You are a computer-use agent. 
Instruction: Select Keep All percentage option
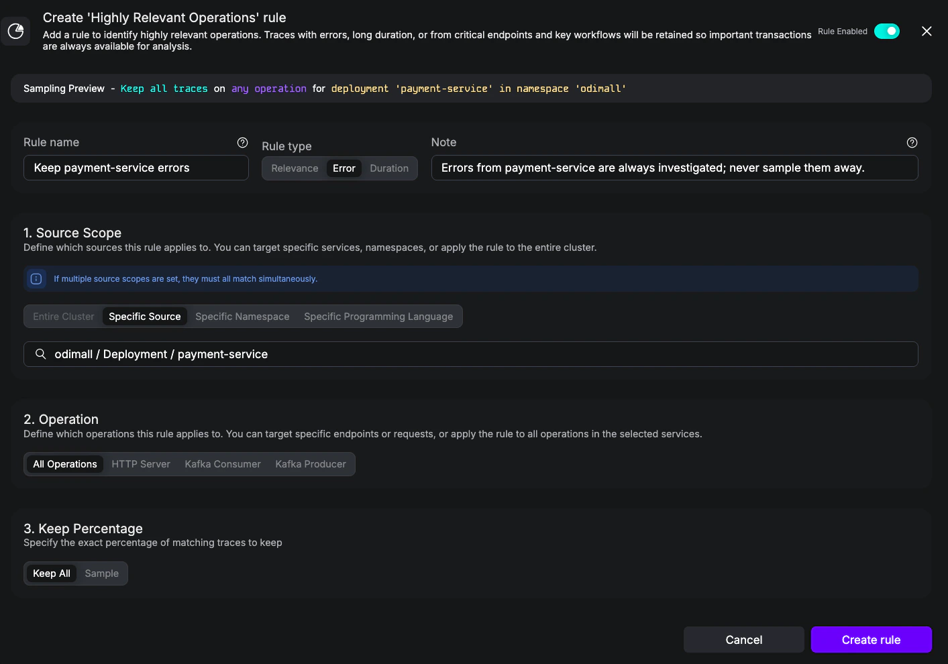pyautogui.click(x=52, y=573)
